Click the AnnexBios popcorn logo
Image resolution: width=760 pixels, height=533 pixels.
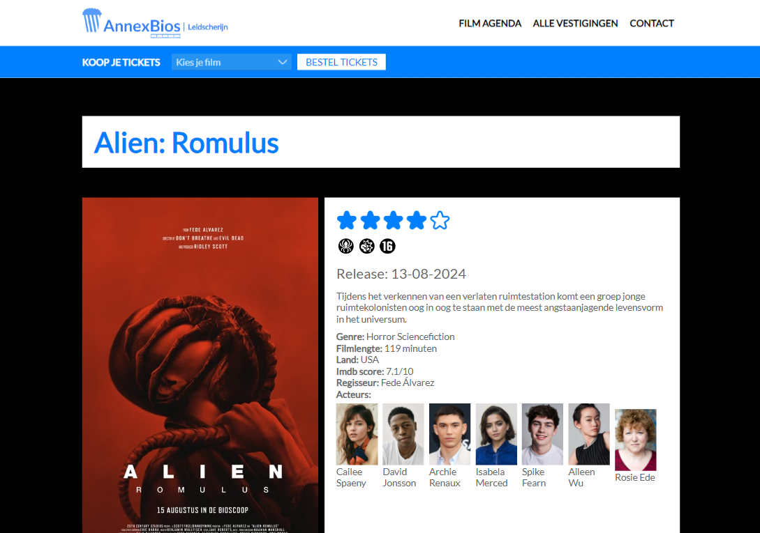pyautogui.click(x=155, y=23)
